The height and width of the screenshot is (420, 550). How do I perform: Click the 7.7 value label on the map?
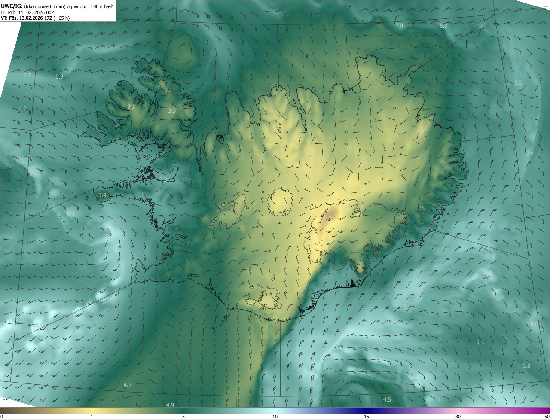pos(27,76)
